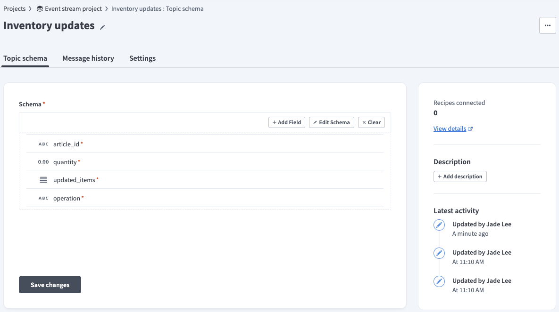This screenshot has width=559, height=312.
Task: Click the Add description button
Action: (460, 176)
